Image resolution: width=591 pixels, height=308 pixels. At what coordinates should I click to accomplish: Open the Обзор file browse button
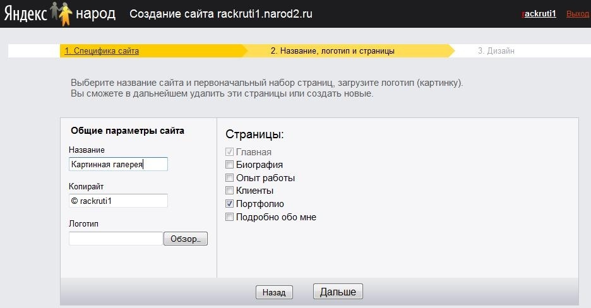click(x=186, y=239)
